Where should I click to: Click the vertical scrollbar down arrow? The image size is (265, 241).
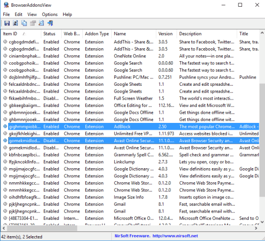coord(262,222)
